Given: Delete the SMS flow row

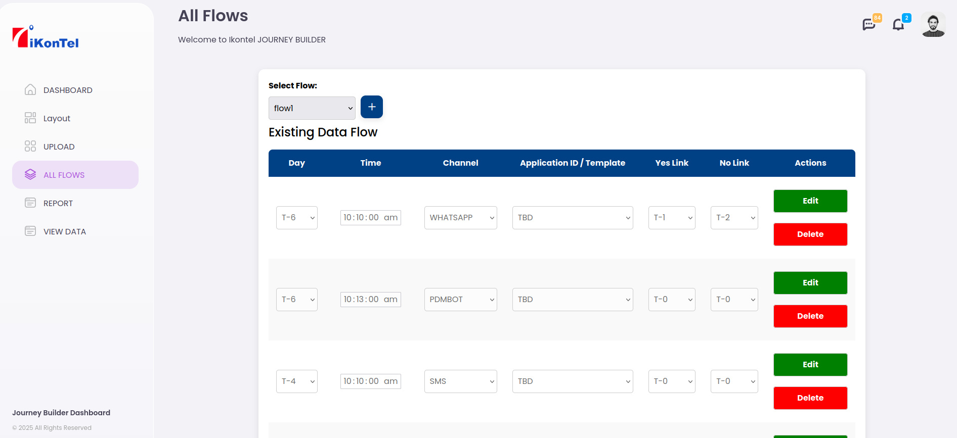Looking at the screenshot, I should click(810, 398).
